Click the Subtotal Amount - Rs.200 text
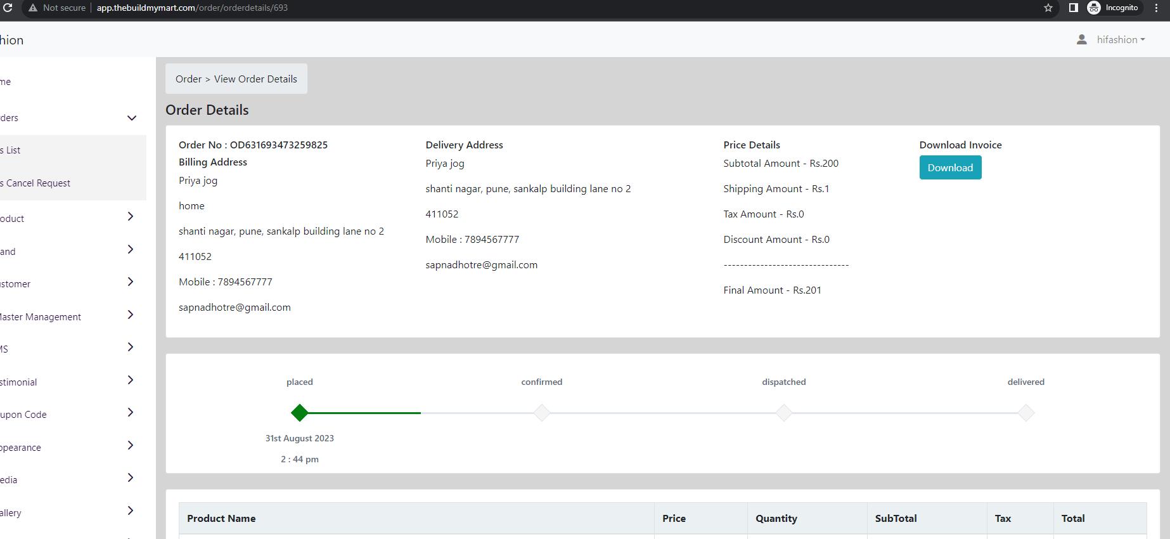 781,164
